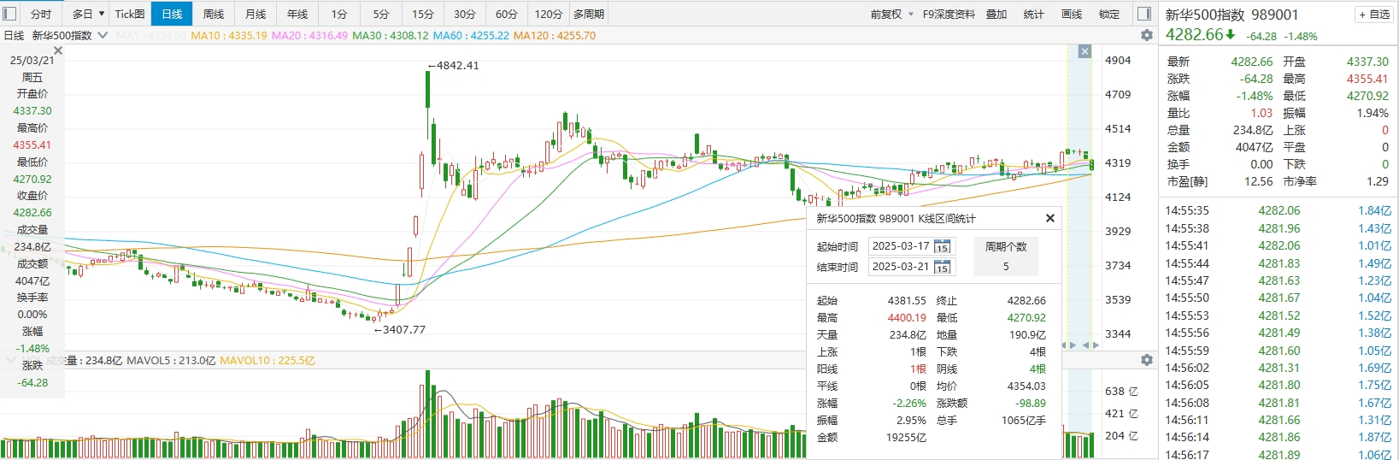Switch to Tick图 view
This screenshot has width=1399, height=460.
(130, 14)
